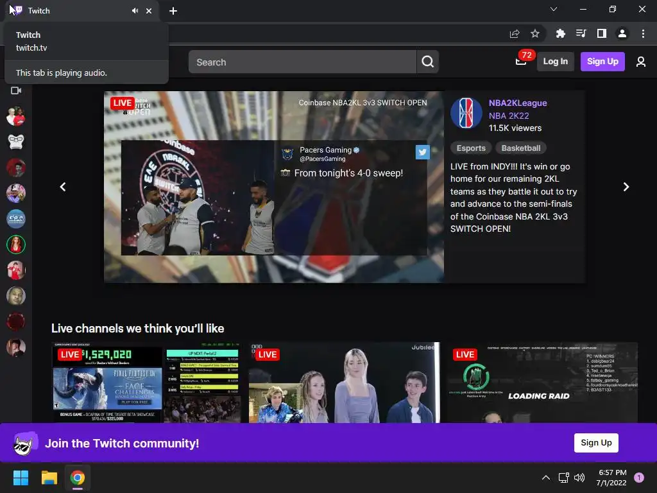Open the media controls icon in toolbar
This screenshot has height=493, width=657.
pos(581,33)
